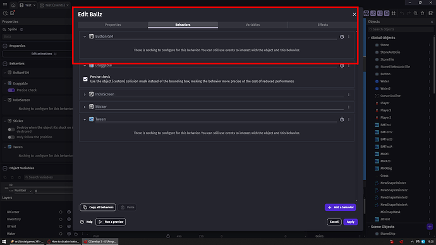The width and height of the screenshot is (436, 245).
Task: Open help for Draggable behavior
Action: [x=342, y=66]
